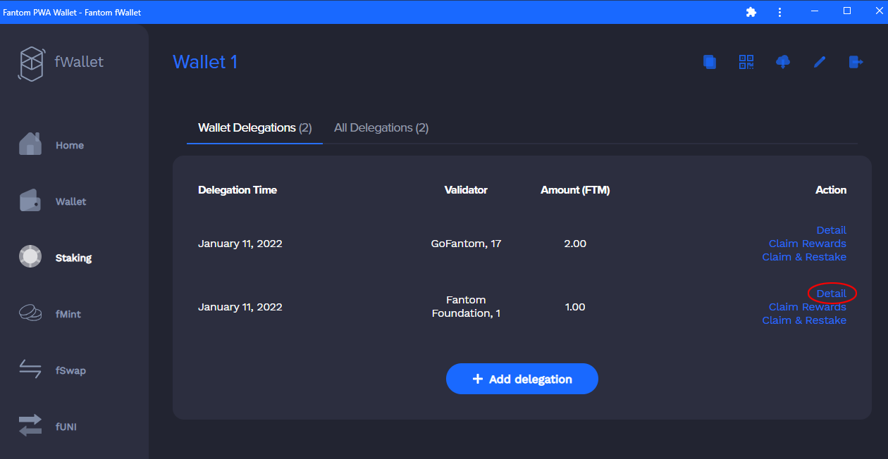Open fUNI exchange icon

(30, 426)
